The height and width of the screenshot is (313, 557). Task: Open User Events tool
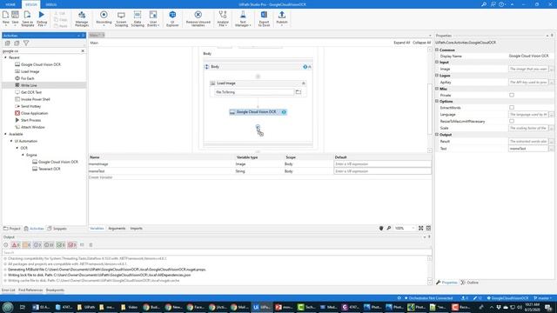(153, 18)
